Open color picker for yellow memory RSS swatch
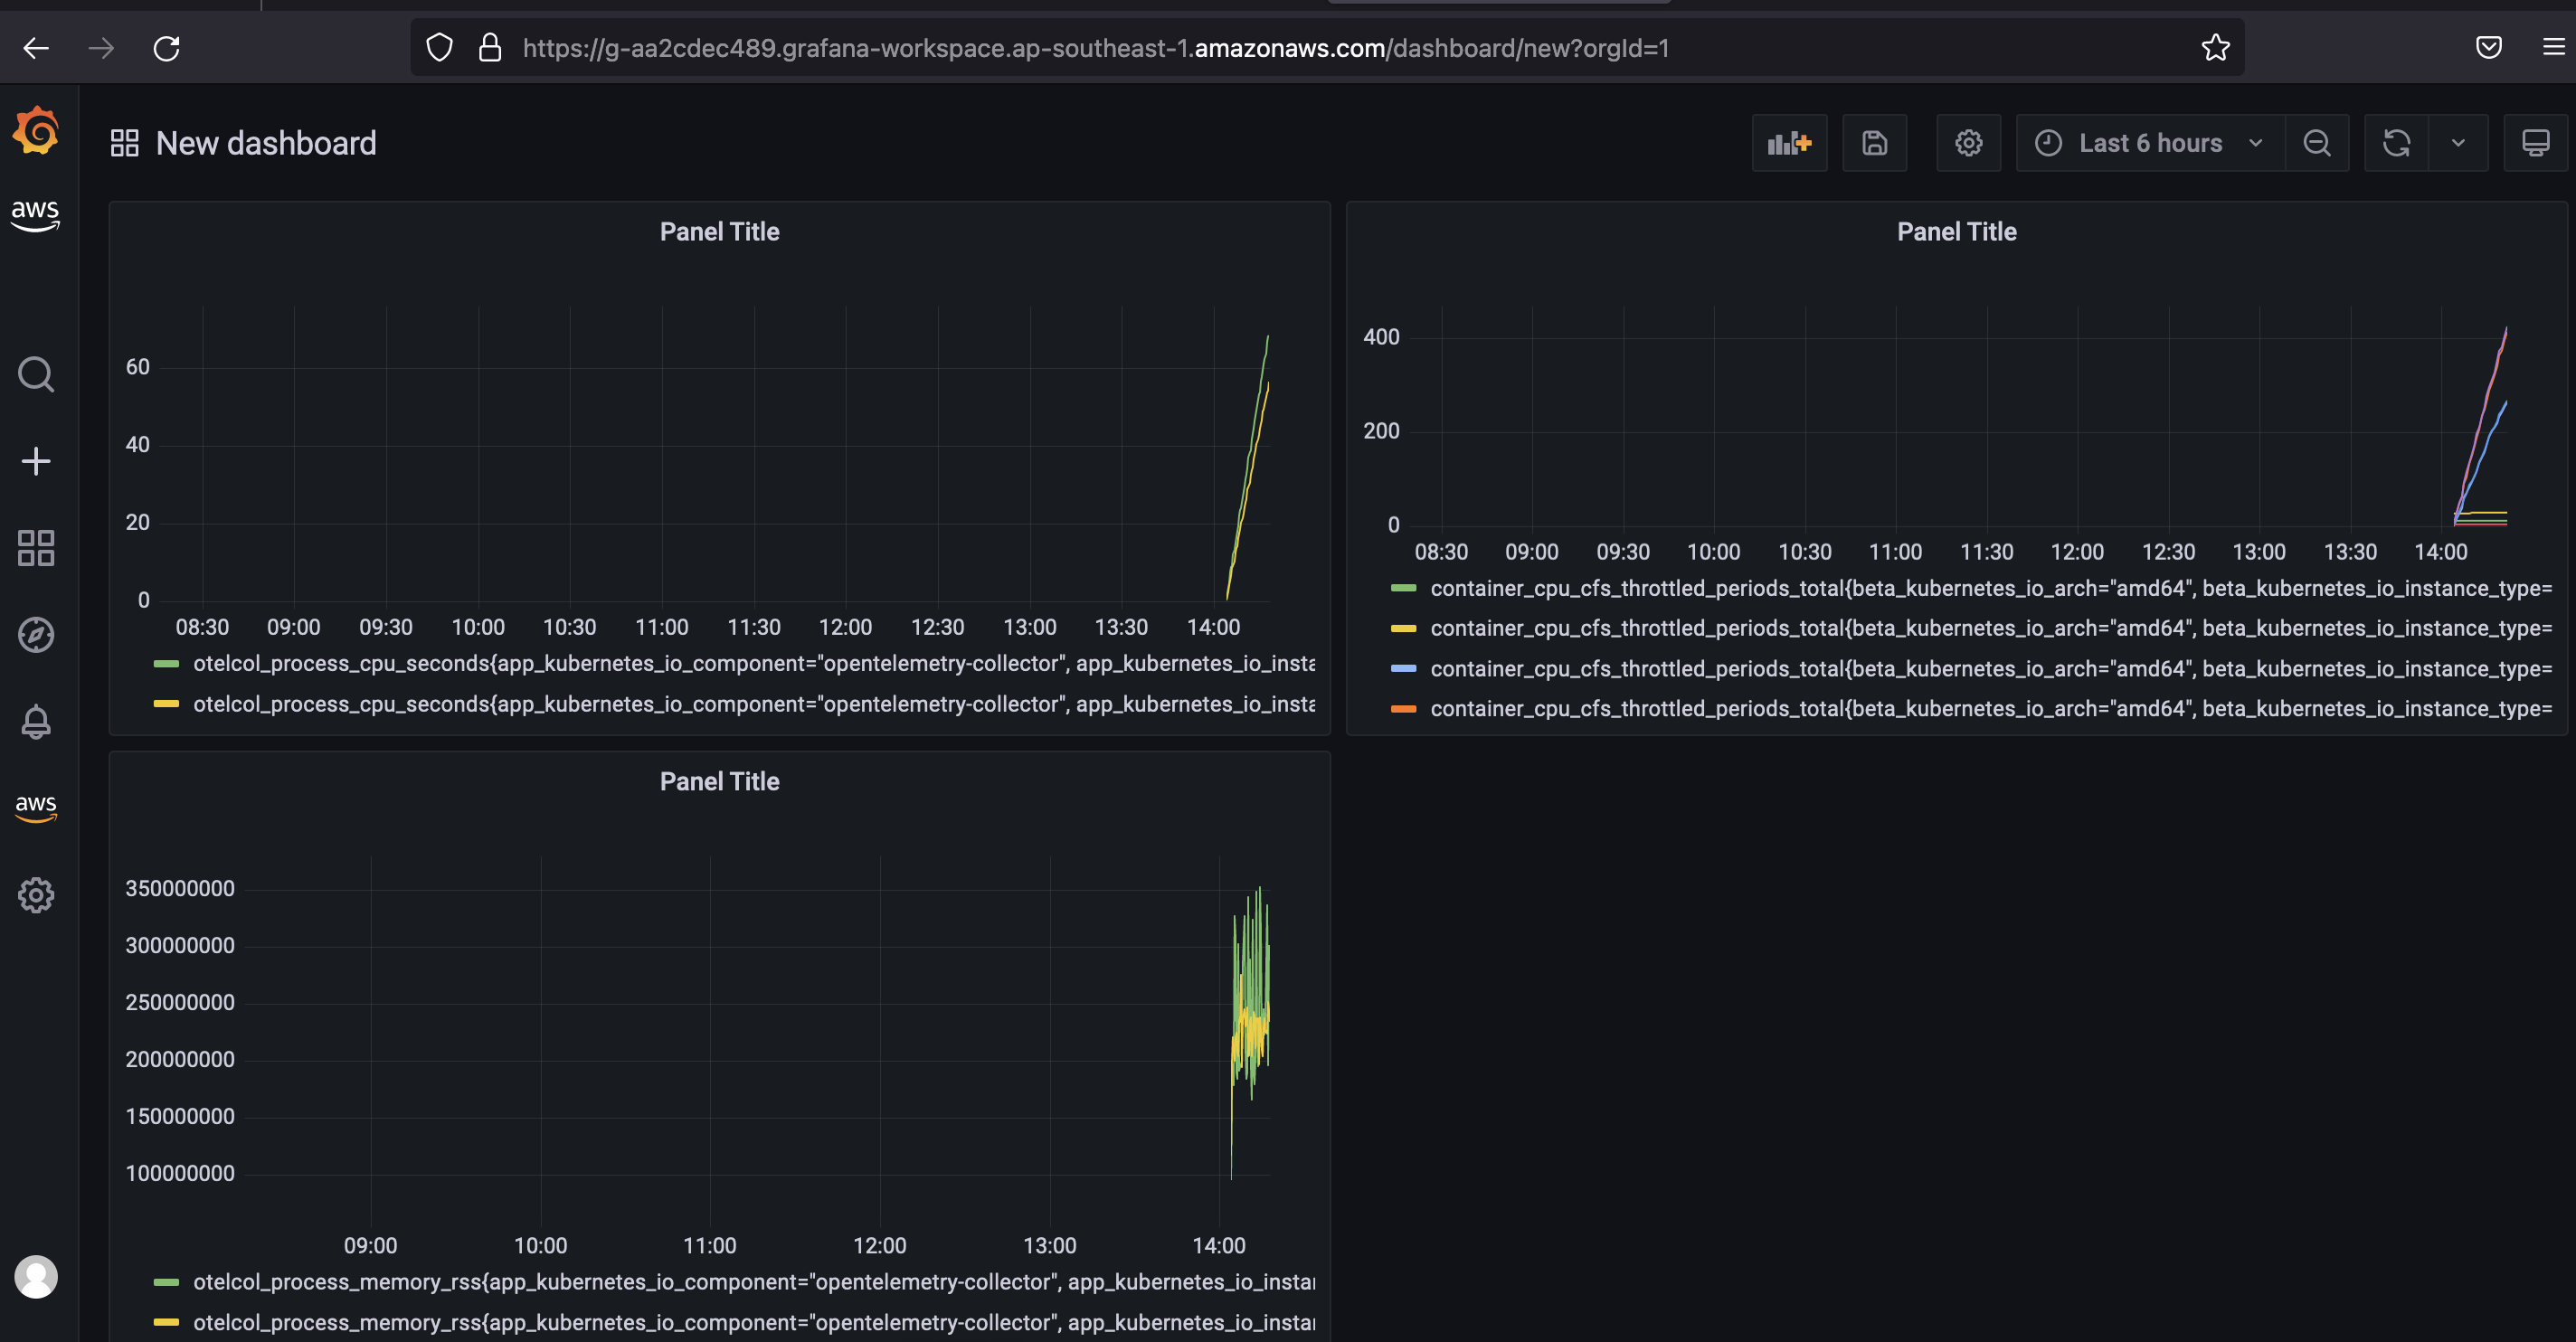Viewport: 2576px width, 1342px height. point(166,1322)
